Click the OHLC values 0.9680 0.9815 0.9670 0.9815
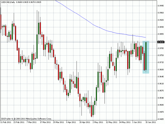The width and height of the screenshot is (165, 124). click(29, 2)
